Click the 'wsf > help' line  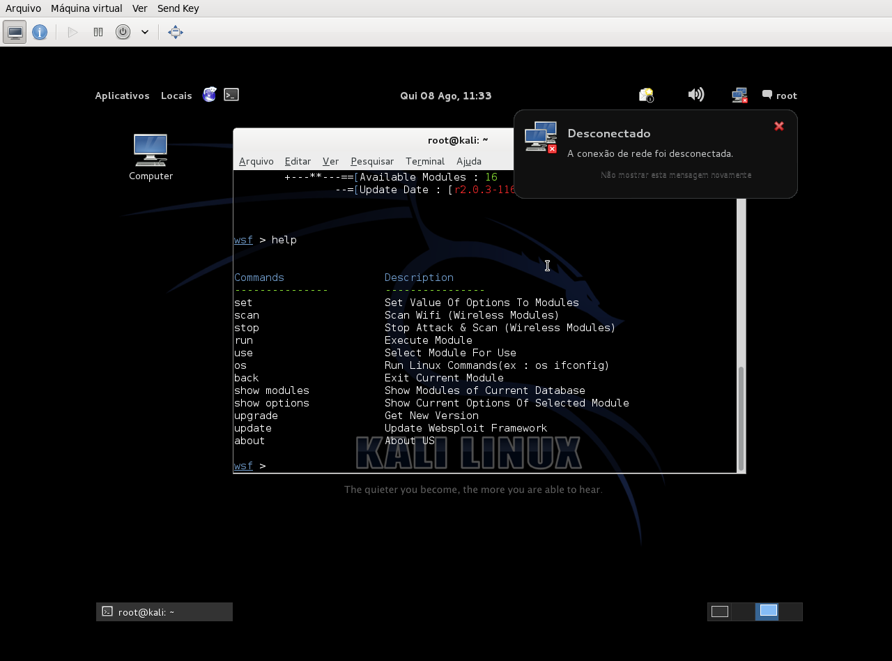pos(266,240)
